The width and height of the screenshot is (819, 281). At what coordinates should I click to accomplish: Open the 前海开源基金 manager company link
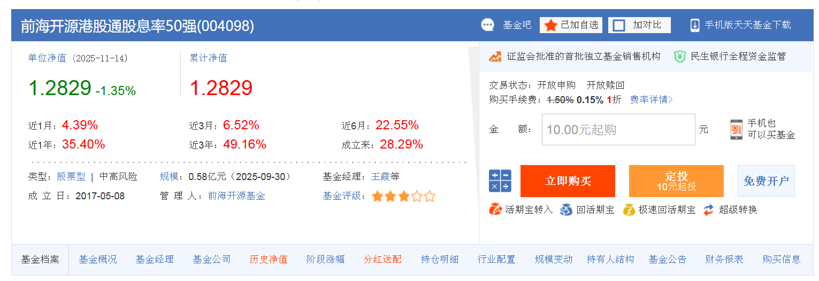coord(236,196)
